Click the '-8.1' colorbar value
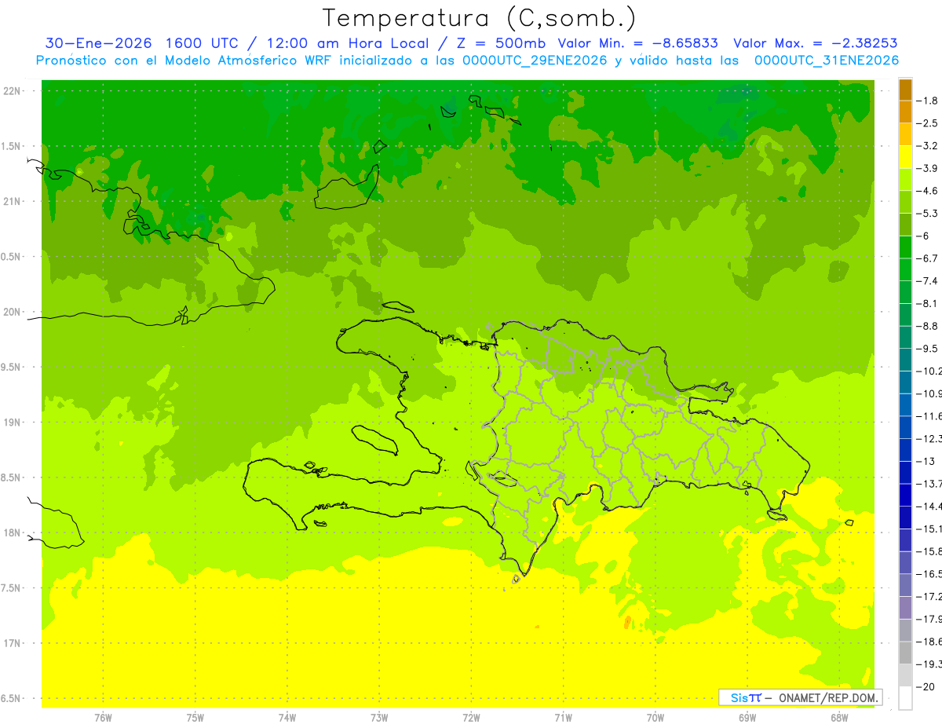 (927, 303)
